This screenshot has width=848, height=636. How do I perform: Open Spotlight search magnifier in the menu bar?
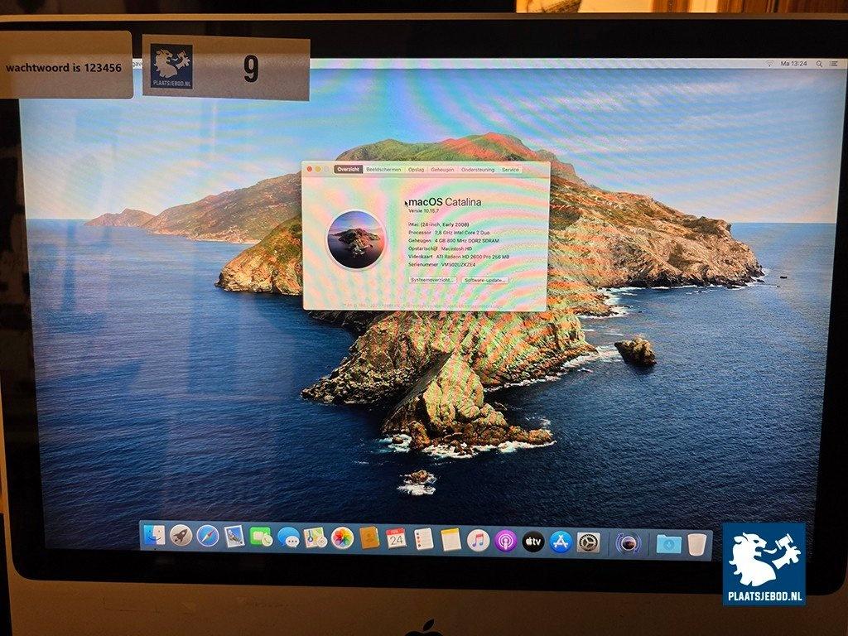pyautogui.click(x=819, y=64)
